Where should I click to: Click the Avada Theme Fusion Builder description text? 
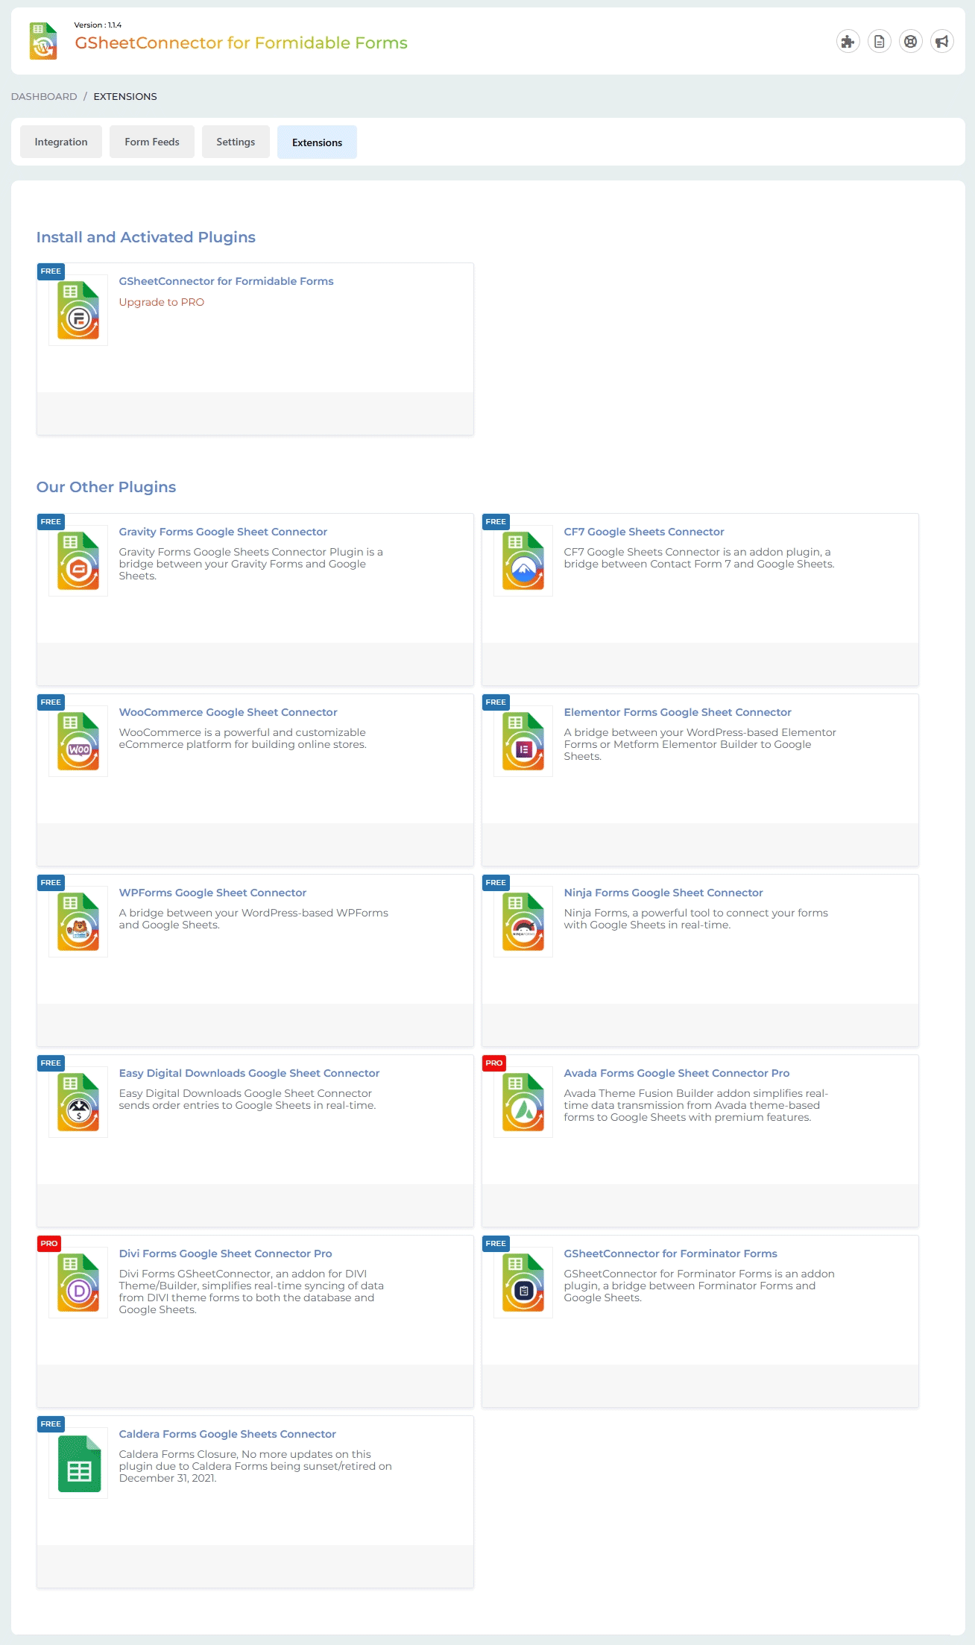(x=696, y=1105)
